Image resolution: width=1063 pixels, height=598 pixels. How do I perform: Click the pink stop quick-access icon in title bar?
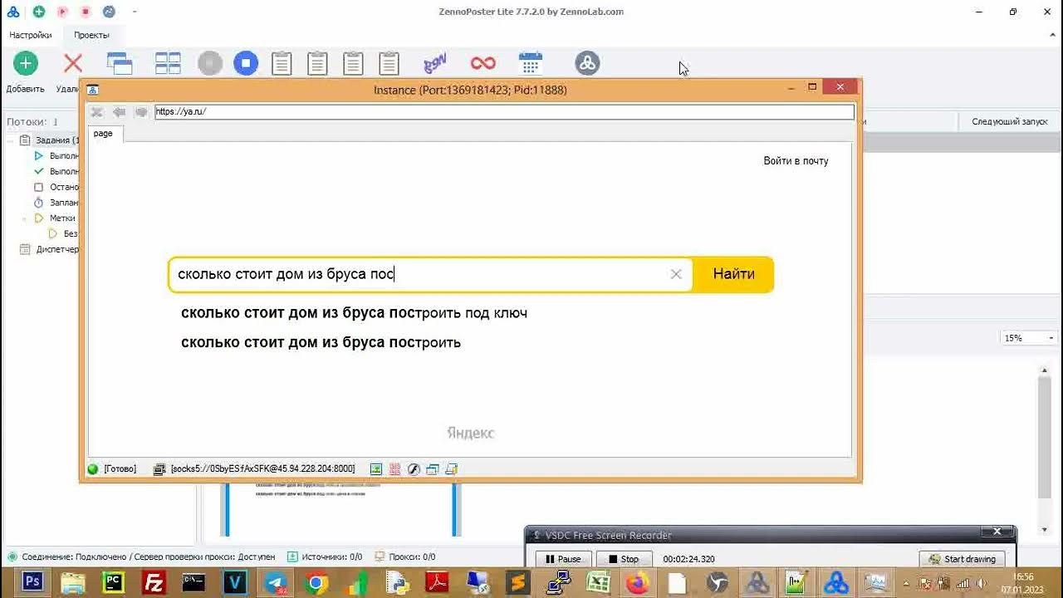(x=86, y=12)
